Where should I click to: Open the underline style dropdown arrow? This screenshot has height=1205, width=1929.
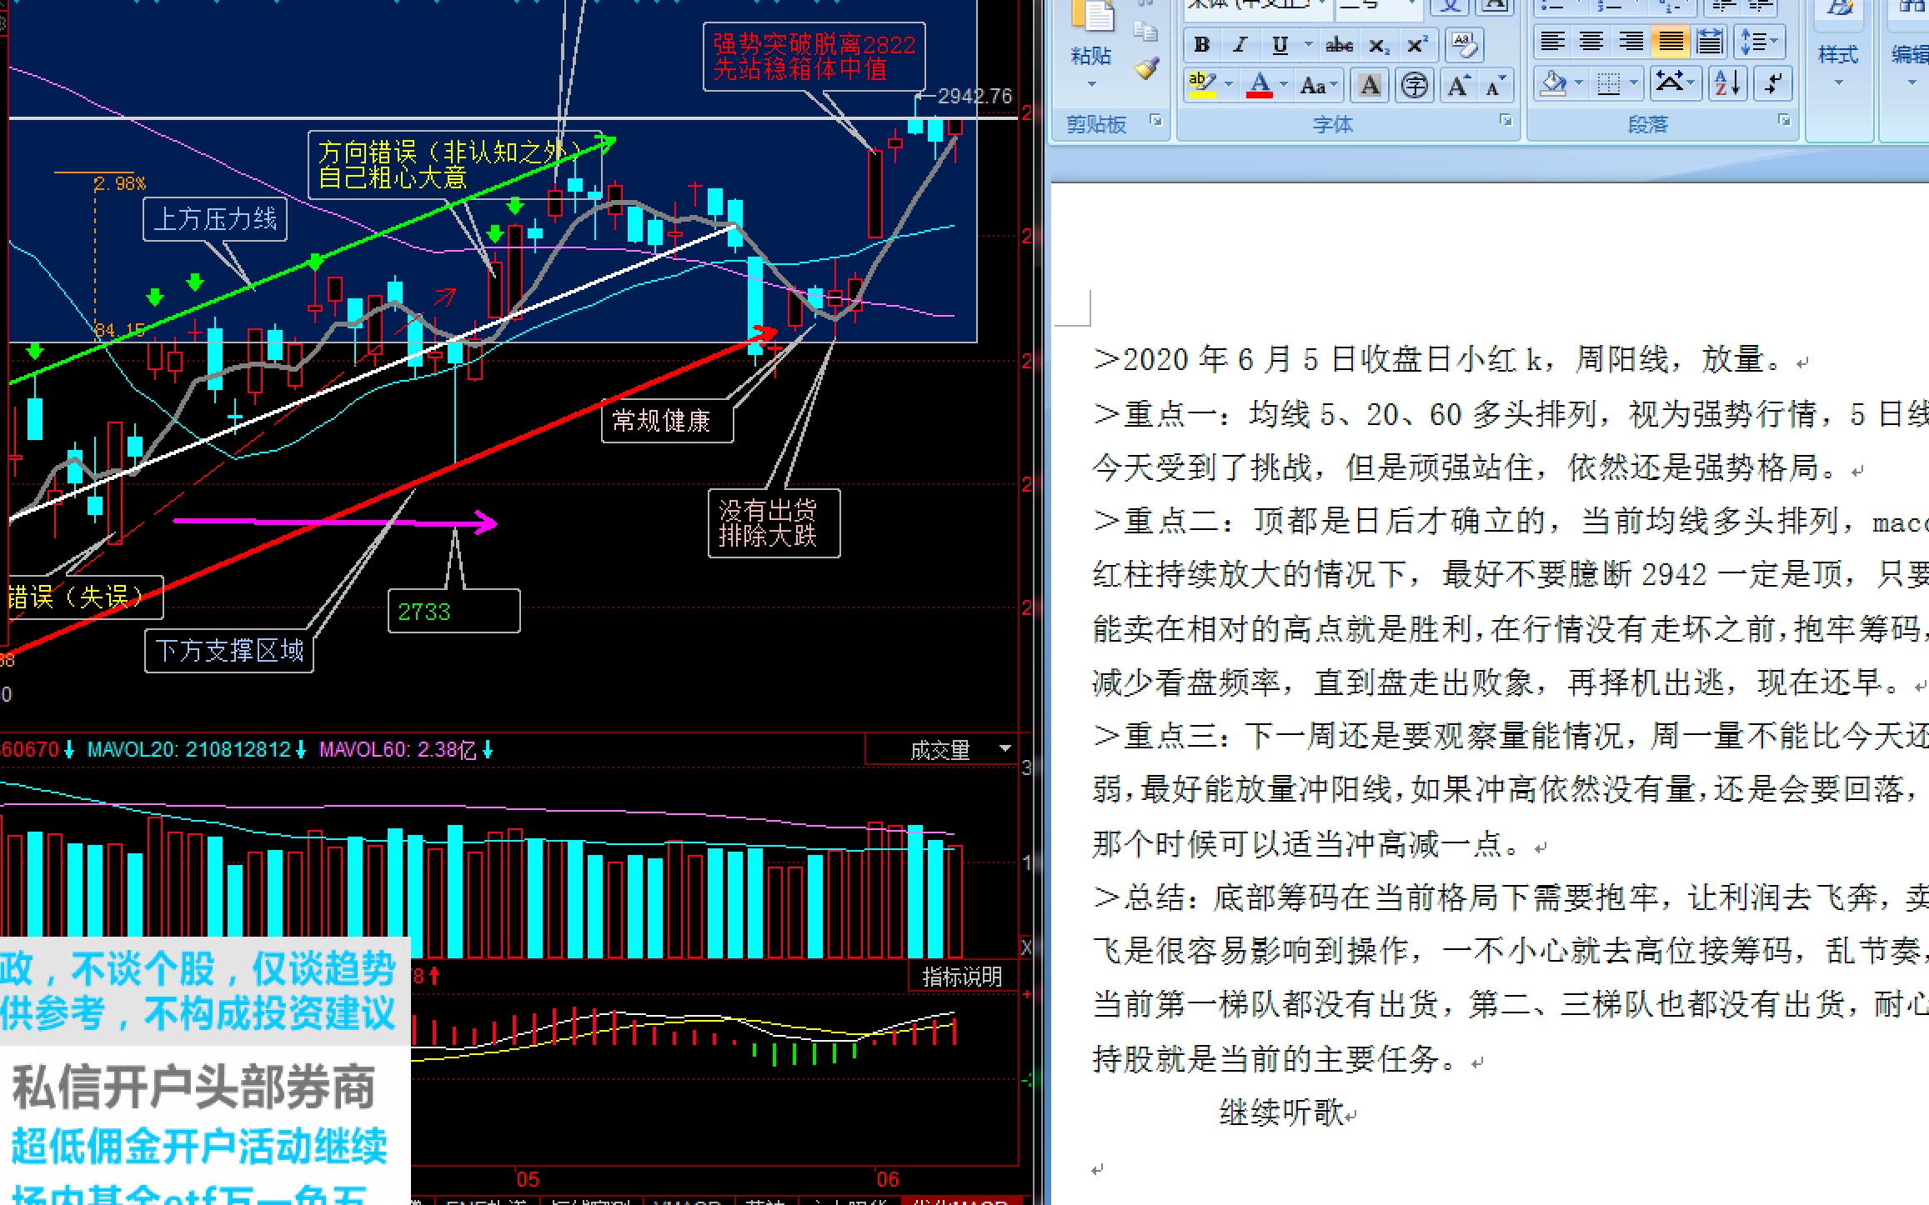[x=1308, y=45]
